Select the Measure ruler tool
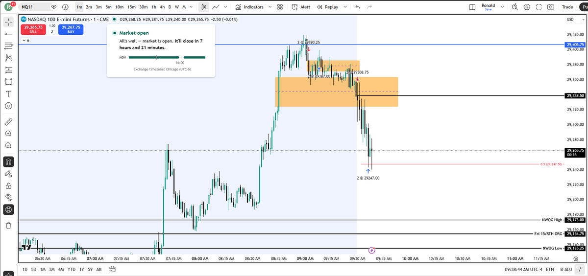Screen dimensions: 588x276 [x=8, y=121]
